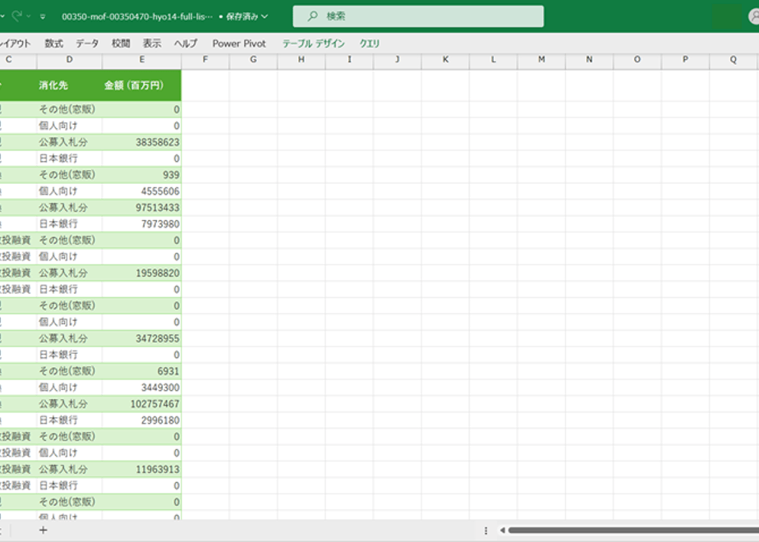Select 公募入札分 in the 38358623 row
Screen dimensions: 759x542
click(69, 142)
